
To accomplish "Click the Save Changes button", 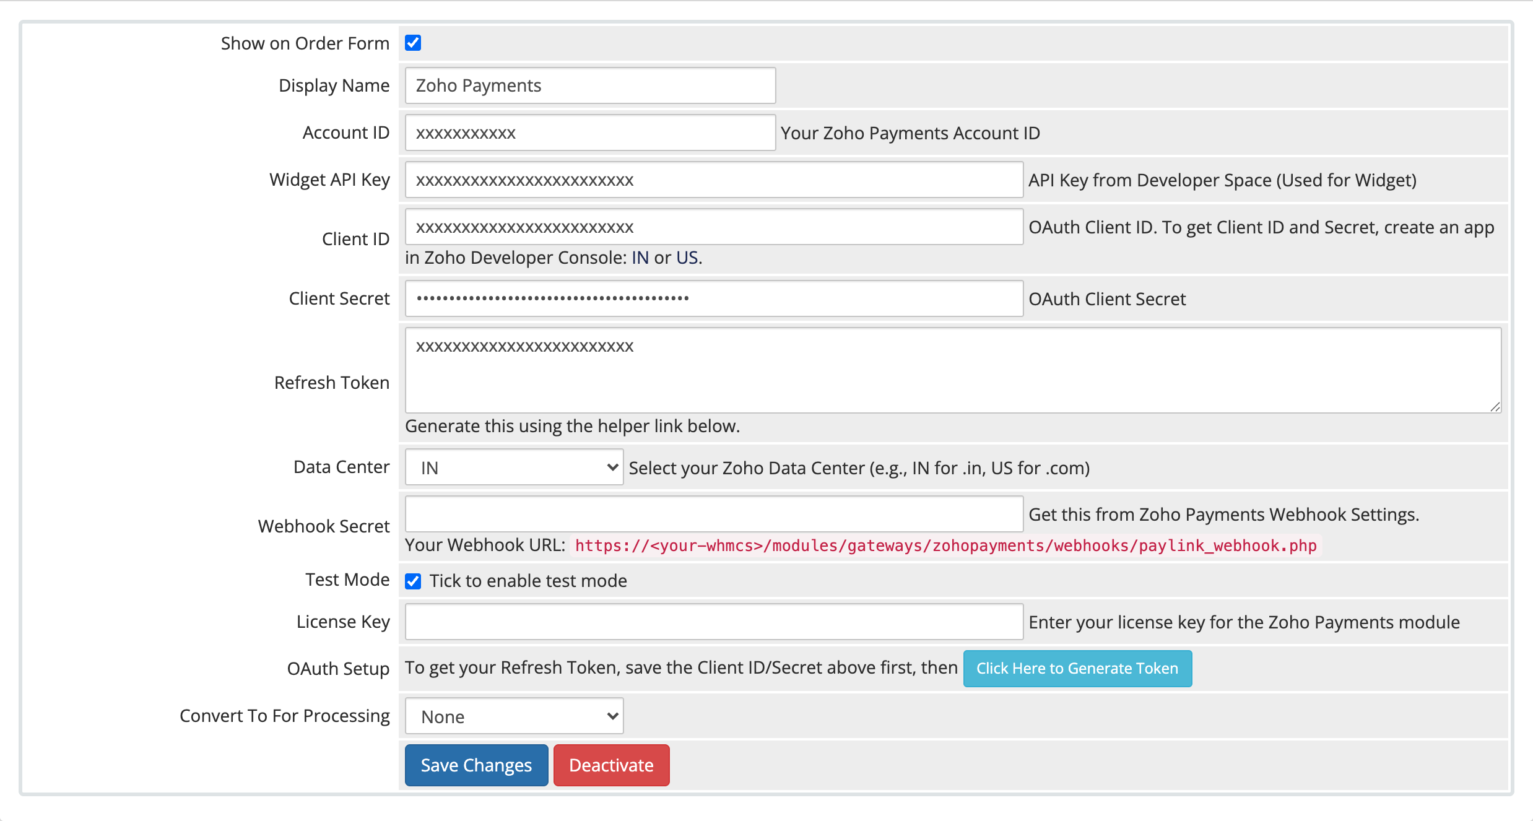I will [x=476, y=765].
